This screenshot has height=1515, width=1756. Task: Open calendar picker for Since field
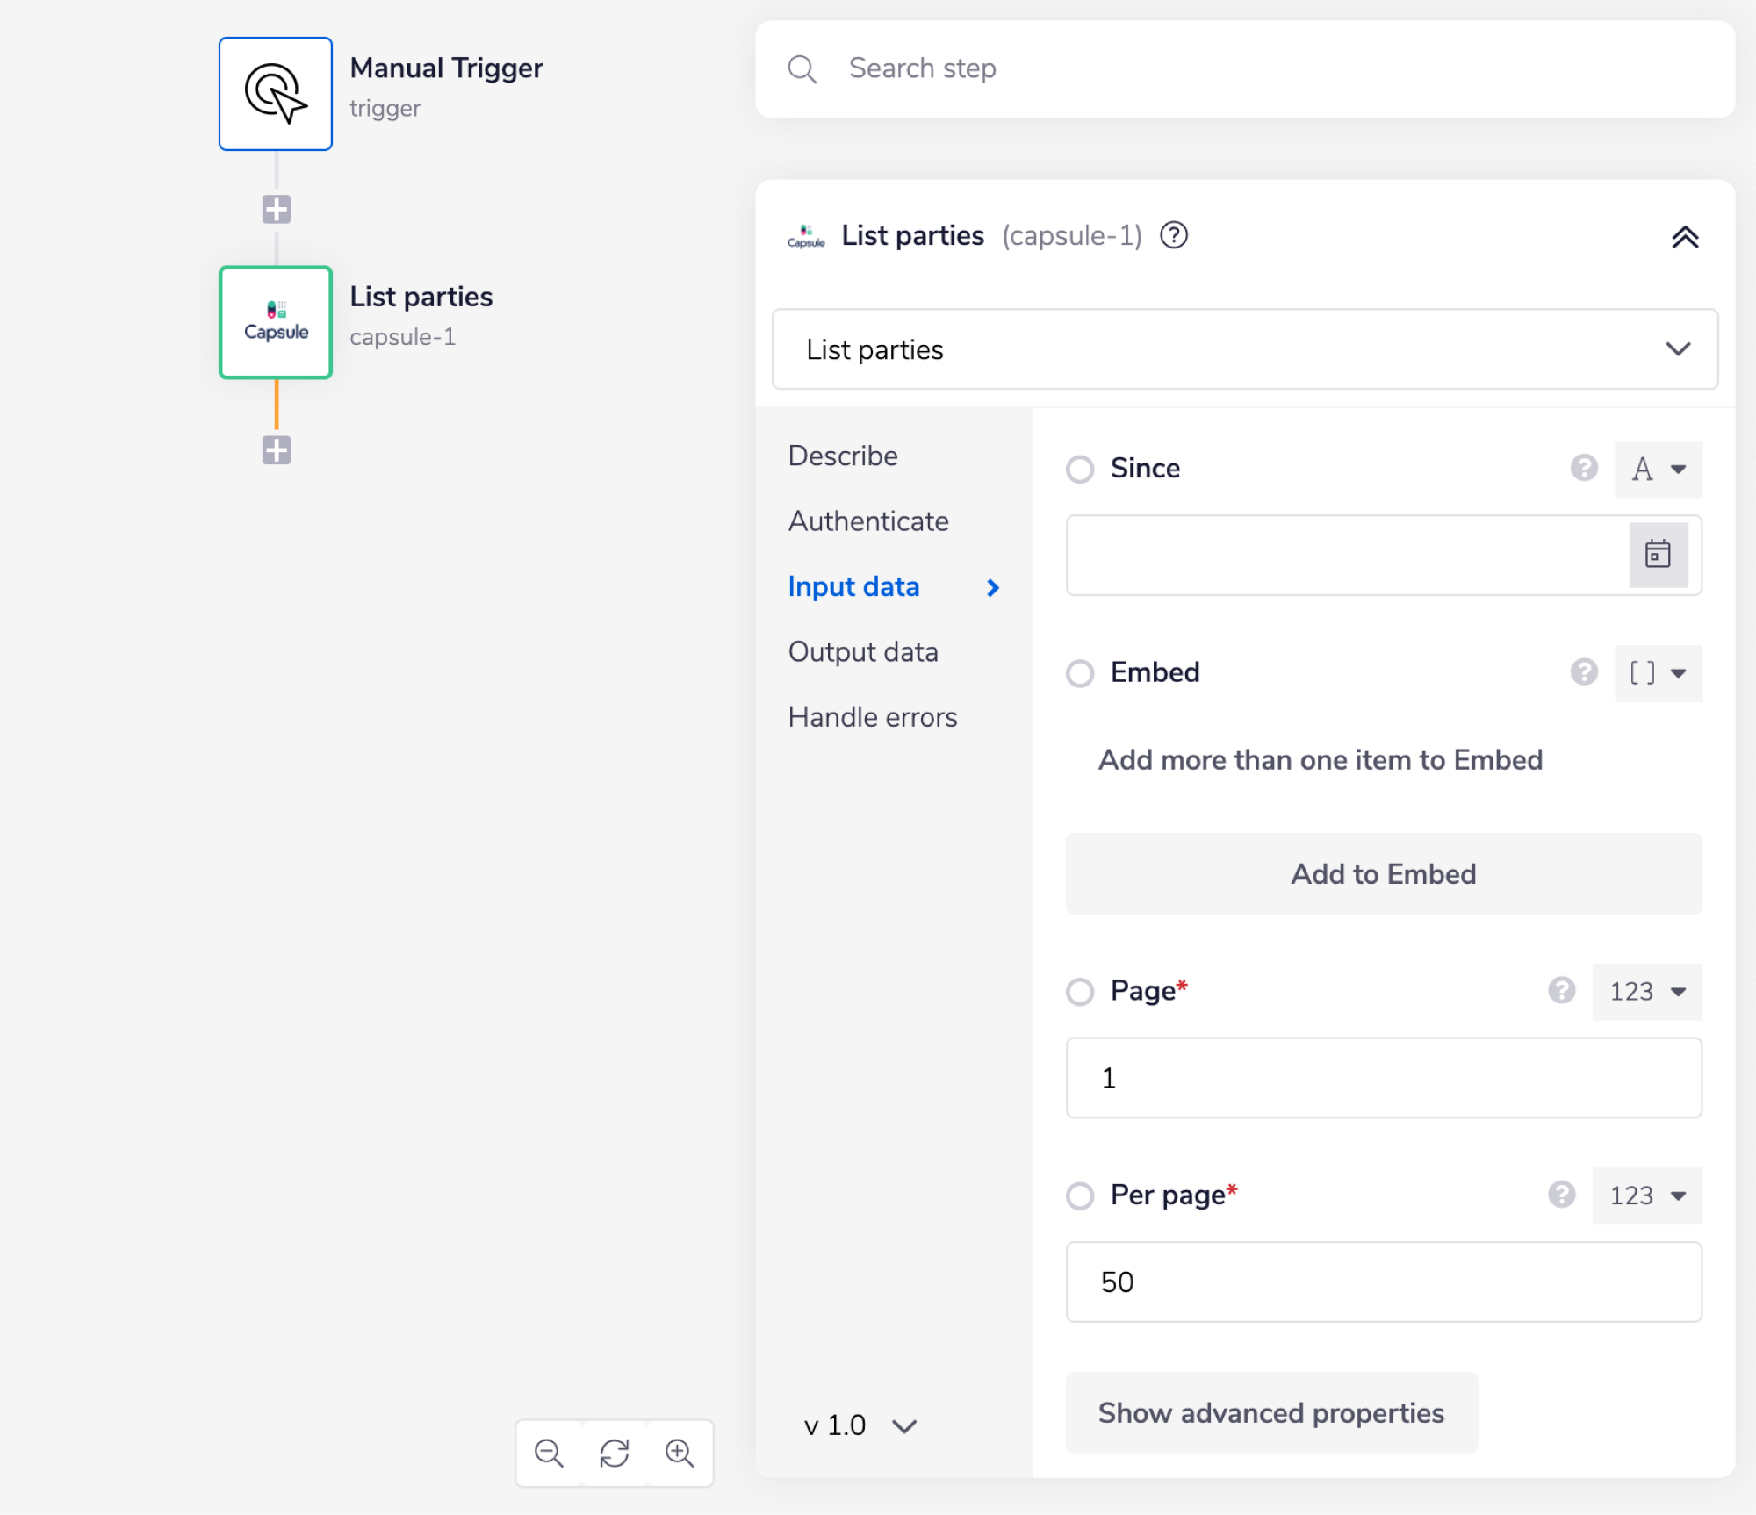1658,555
